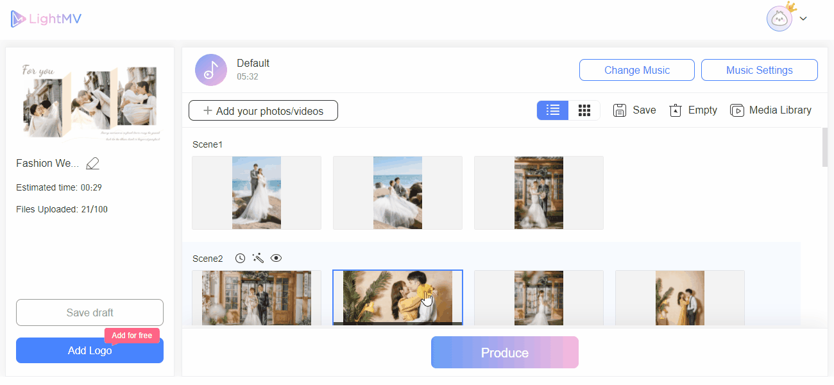The width and height of the screenshot is (834, 385).
Task: Click the Default music note icon
Action: pyautogui.click(x=210, y=69)
